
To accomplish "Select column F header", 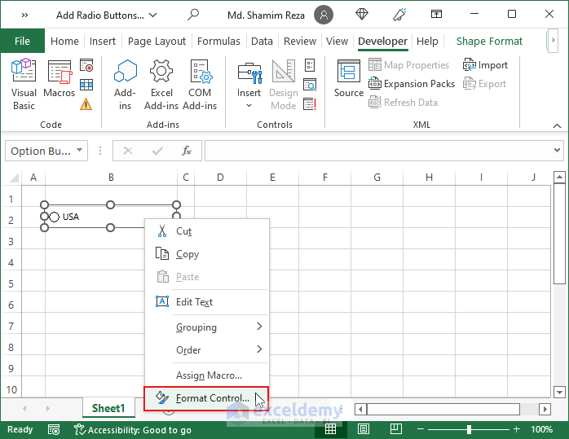I will coord(324,178).
